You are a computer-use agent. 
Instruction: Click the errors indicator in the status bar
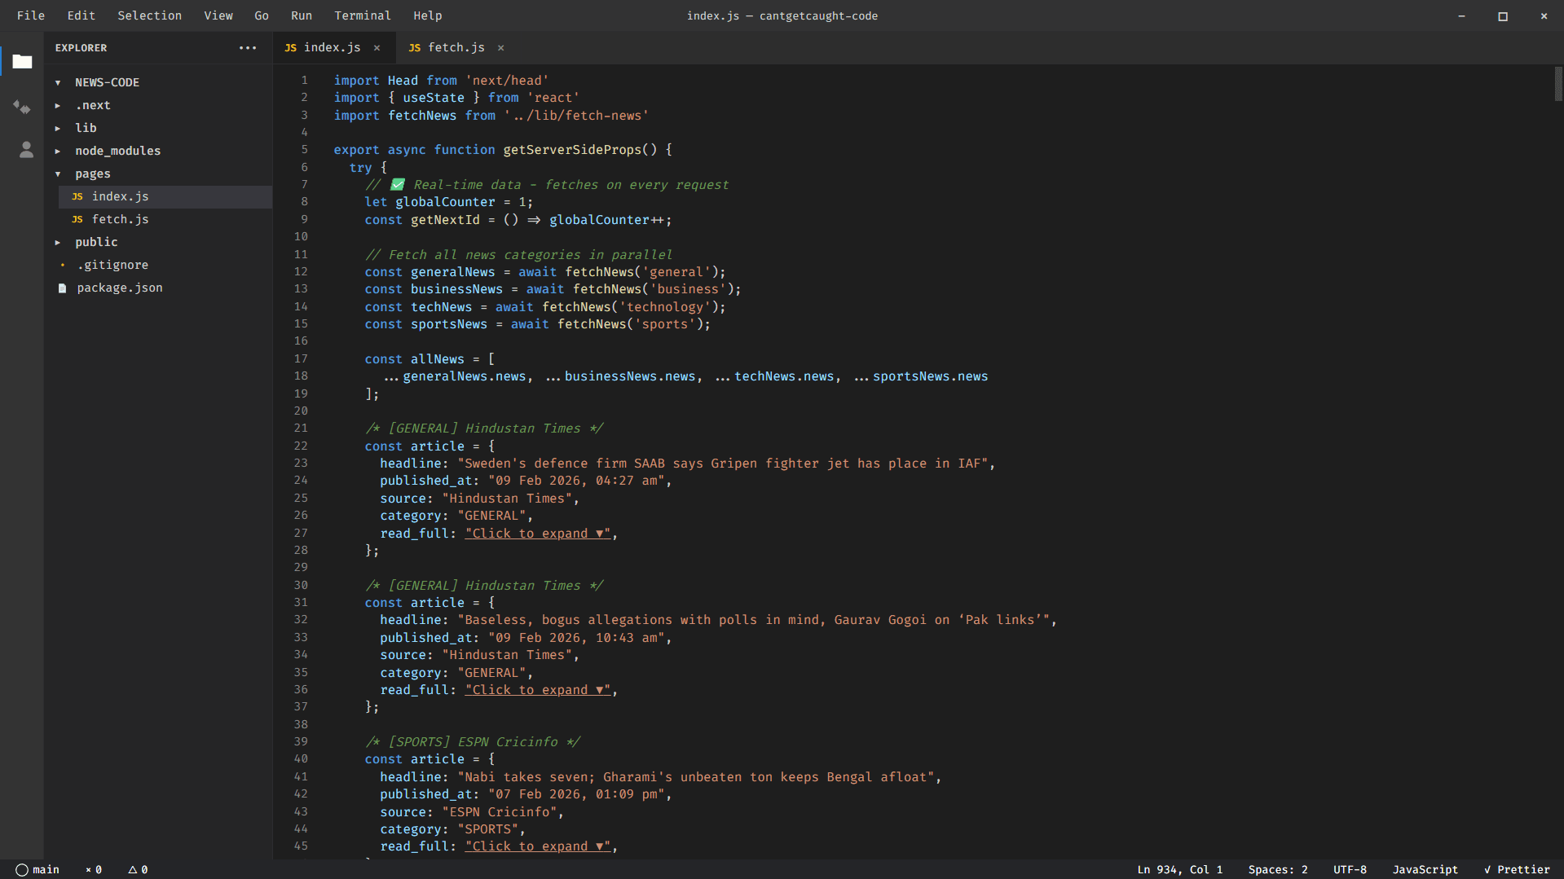pos(94,869)
